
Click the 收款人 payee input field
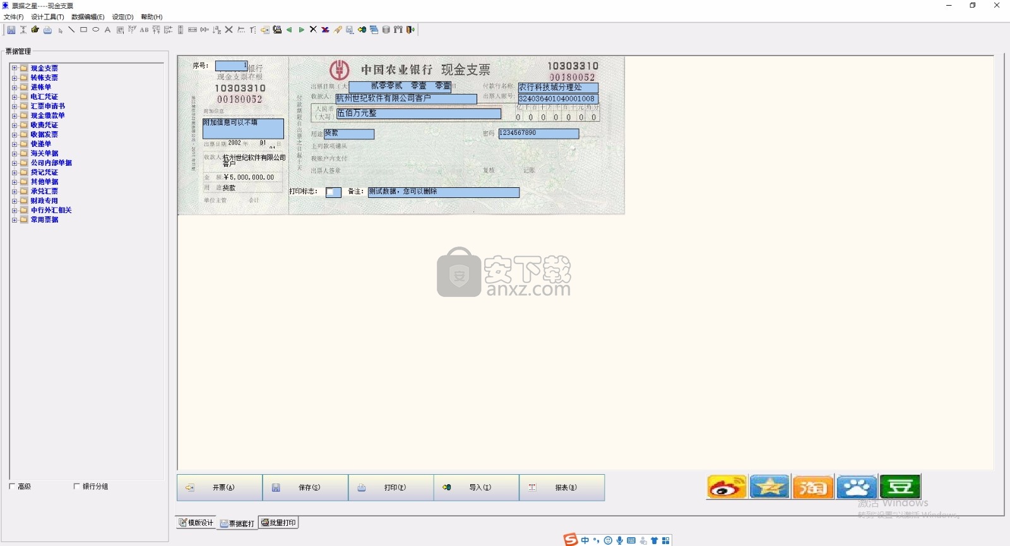[x=406, y=98]
